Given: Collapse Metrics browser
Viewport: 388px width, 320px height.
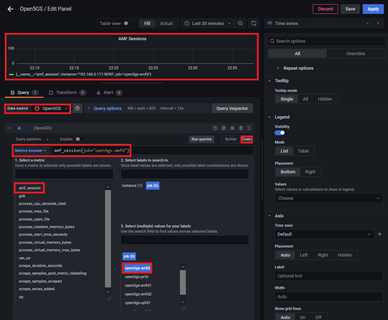Looking at the screenshot, I should [x=31, y=150].
